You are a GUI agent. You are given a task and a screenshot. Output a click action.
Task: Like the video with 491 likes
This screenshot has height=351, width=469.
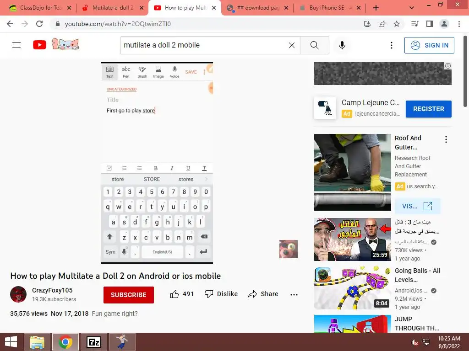coord(182,294)
